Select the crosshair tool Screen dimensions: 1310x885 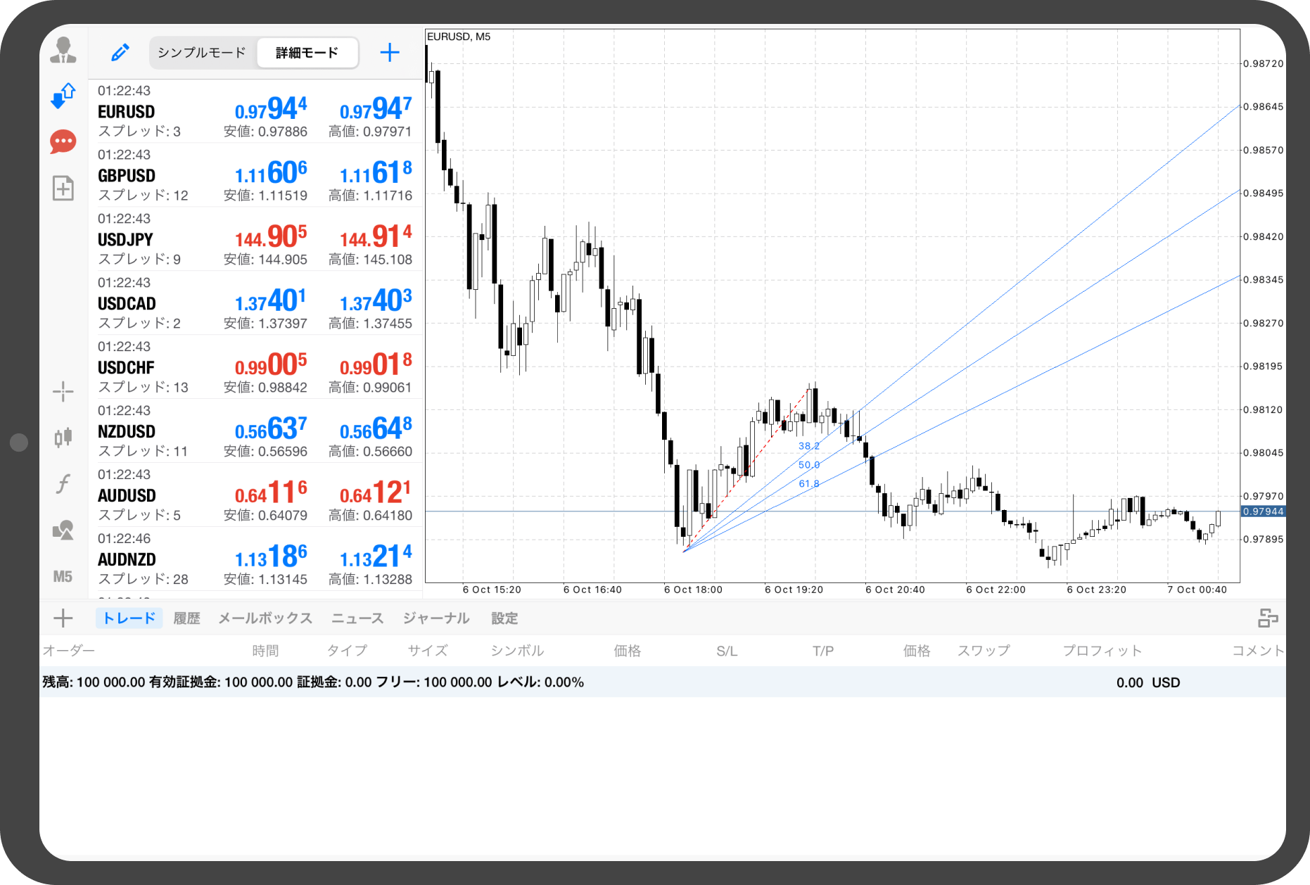click(63, 392)
